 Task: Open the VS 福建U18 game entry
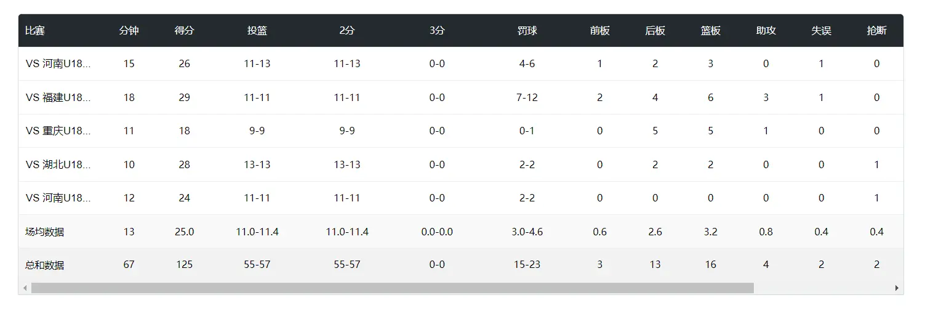(x=58, y=97)
